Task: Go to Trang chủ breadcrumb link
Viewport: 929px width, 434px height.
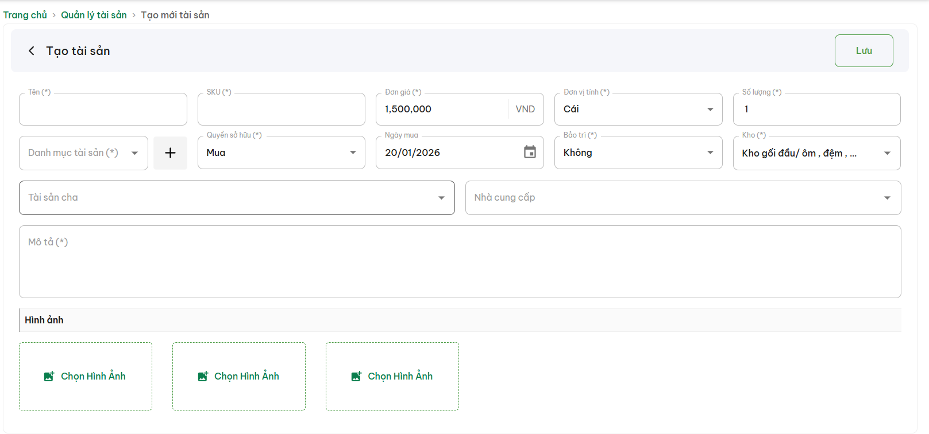Action: tap(25, 15)
